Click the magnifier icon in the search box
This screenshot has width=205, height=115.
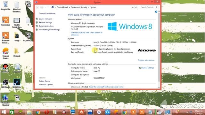coord(156,7)
